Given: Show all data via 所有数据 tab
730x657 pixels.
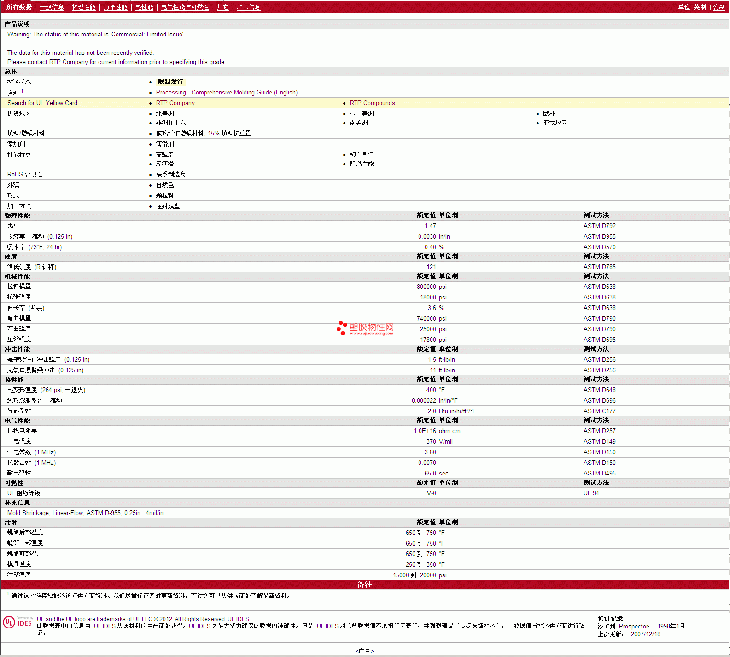Looking at the screenshot, I should [19, 7].
